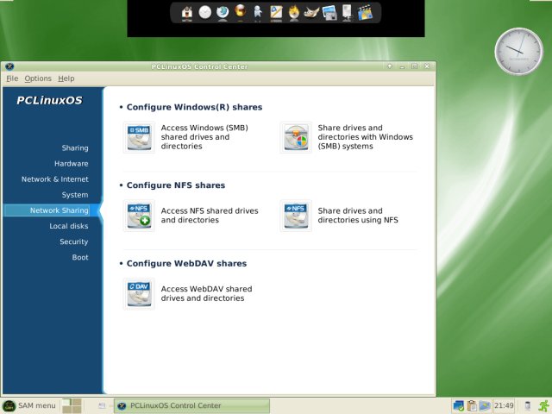
Task: Open the Options menu
Action: click(38, 78)
